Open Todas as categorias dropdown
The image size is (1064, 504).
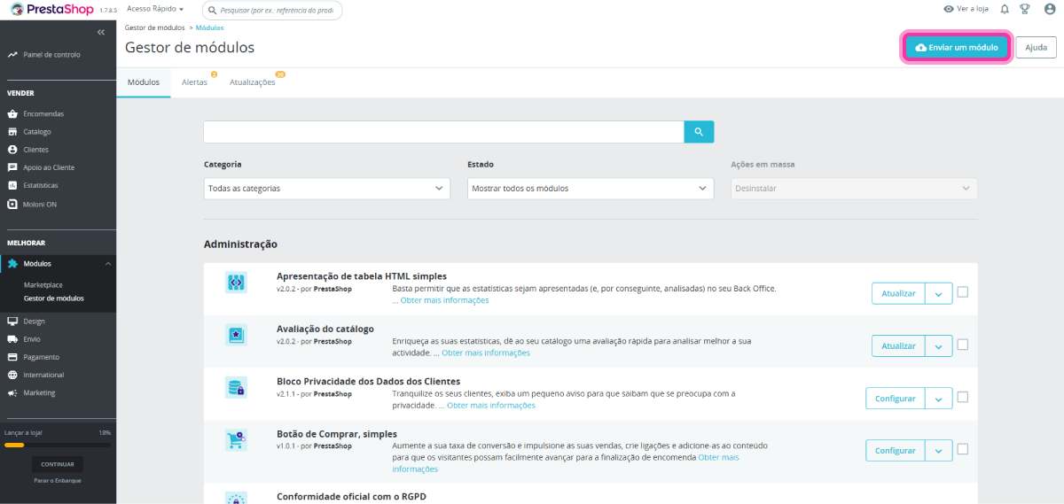click(x=326, y=189)
